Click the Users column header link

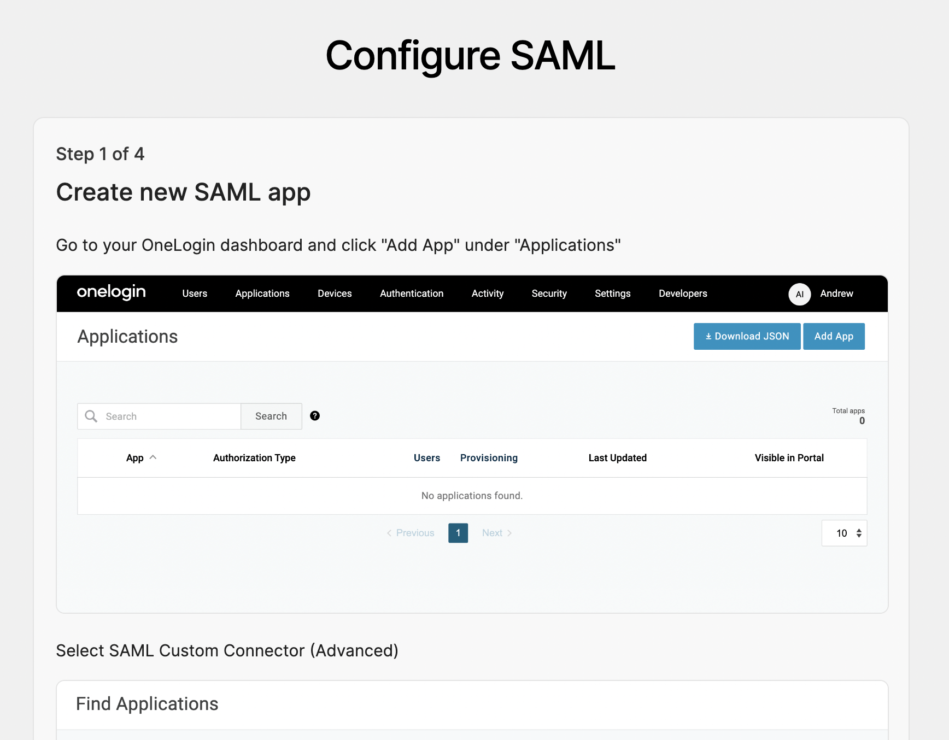[x=427, y=458]
